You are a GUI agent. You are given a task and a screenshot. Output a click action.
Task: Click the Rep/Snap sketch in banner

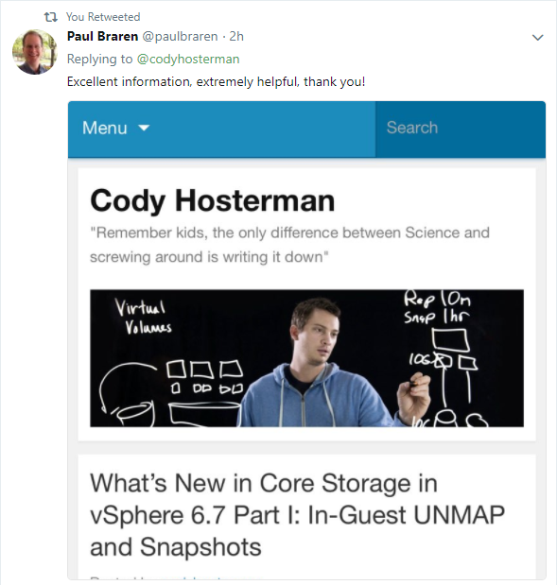437,307
